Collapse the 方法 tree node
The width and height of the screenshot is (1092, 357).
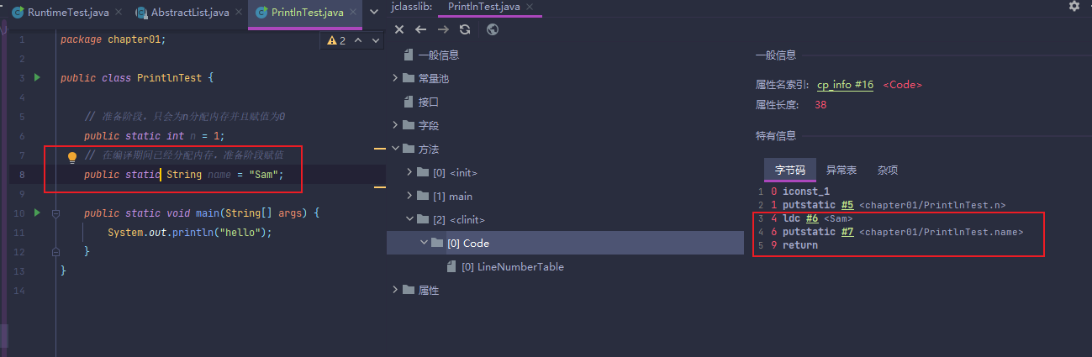tap(396, 149)
